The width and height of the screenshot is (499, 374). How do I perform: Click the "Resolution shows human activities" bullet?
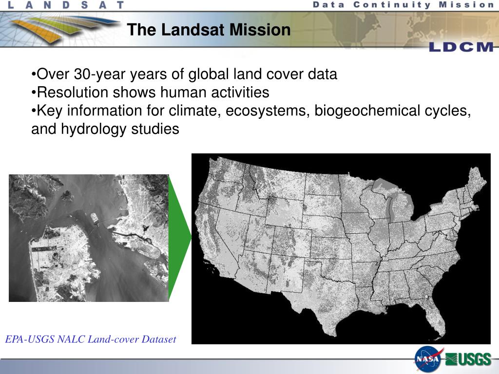point(150,93)
